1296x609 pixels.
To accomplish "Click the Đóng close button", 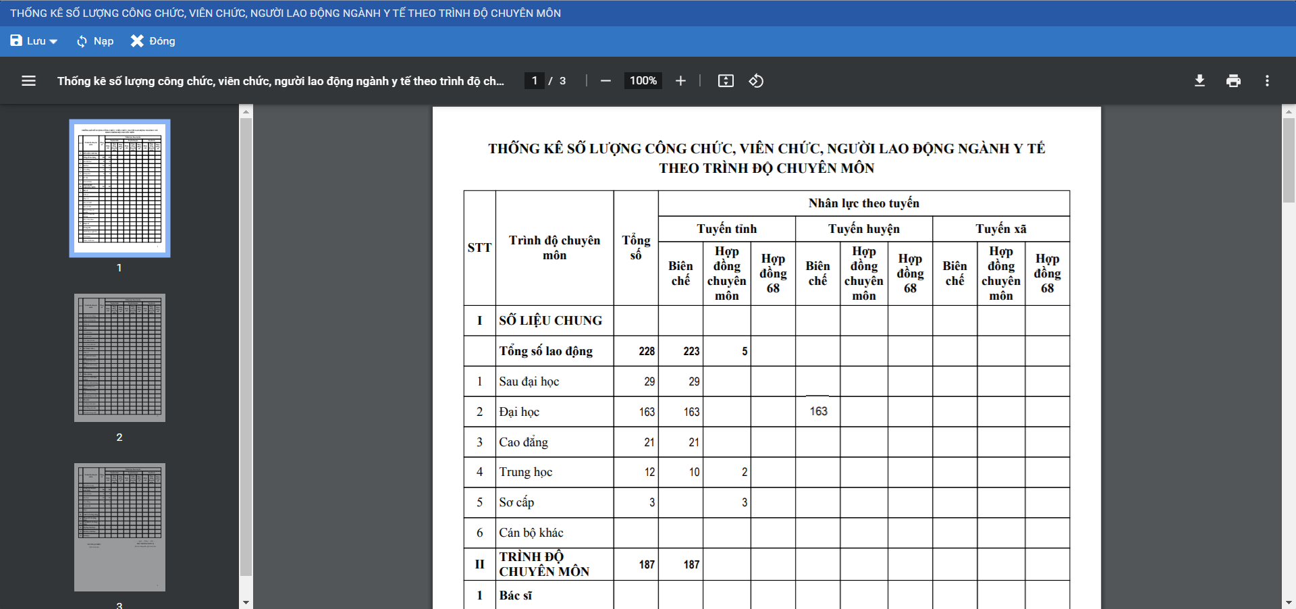I will [x=153, y=41].
